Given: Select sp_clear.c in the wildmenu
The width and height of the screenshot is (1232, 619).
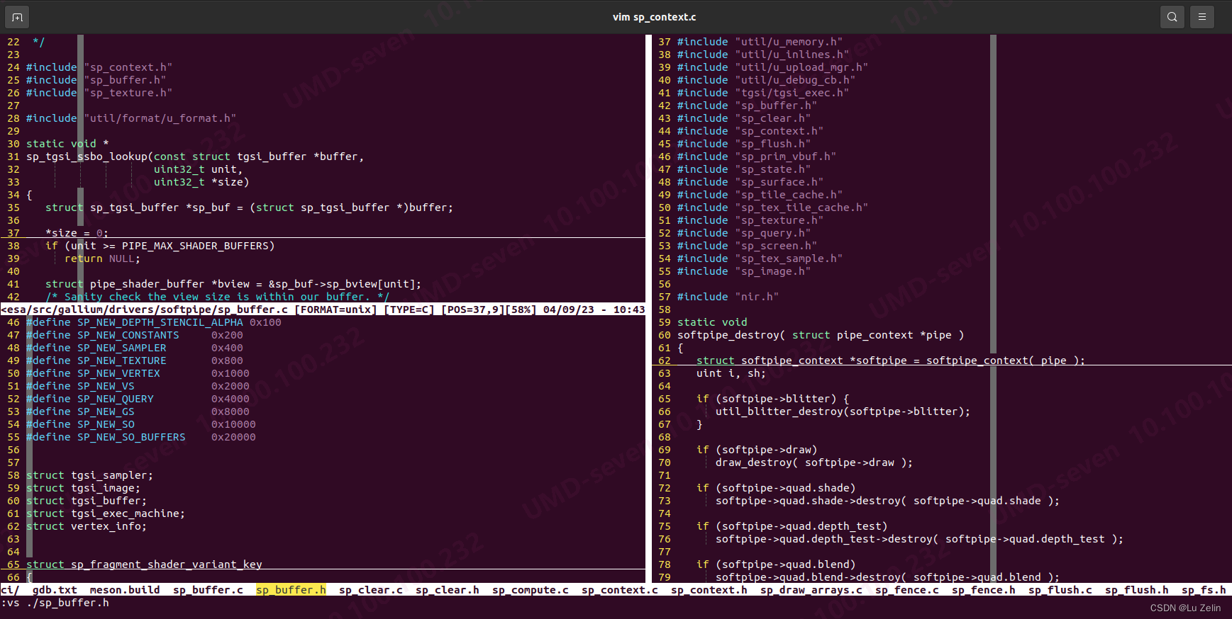Looking at the screenshot, I should [371, 590].
